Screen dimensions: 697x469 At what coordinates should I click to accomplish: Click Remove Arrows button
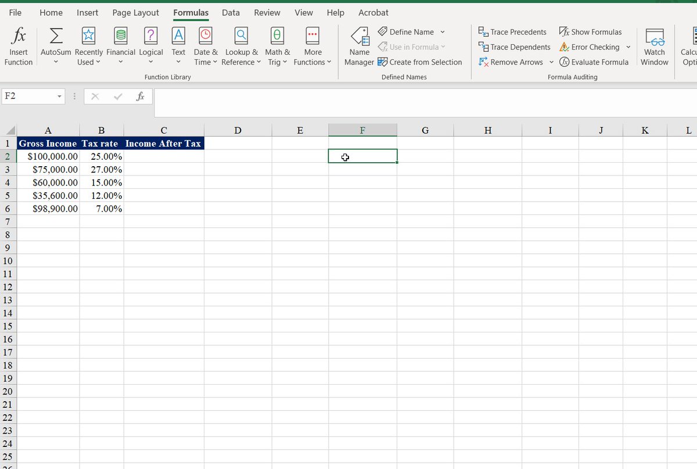[x=511, y=62]
